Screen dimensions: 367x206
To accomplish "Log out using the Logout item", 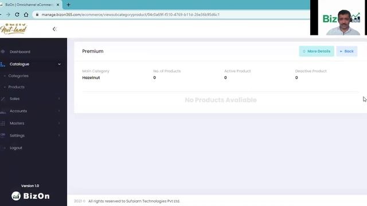I will click(16, 148).
